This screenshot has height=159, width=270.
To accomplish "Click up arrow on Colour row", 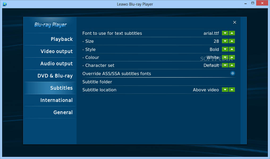I will 232,57.
